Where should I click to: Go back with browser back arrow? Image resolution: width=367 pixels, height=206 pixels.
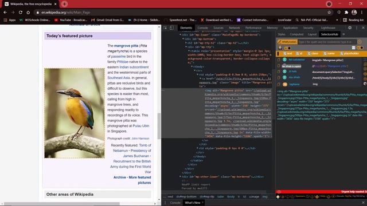(5, 13)
